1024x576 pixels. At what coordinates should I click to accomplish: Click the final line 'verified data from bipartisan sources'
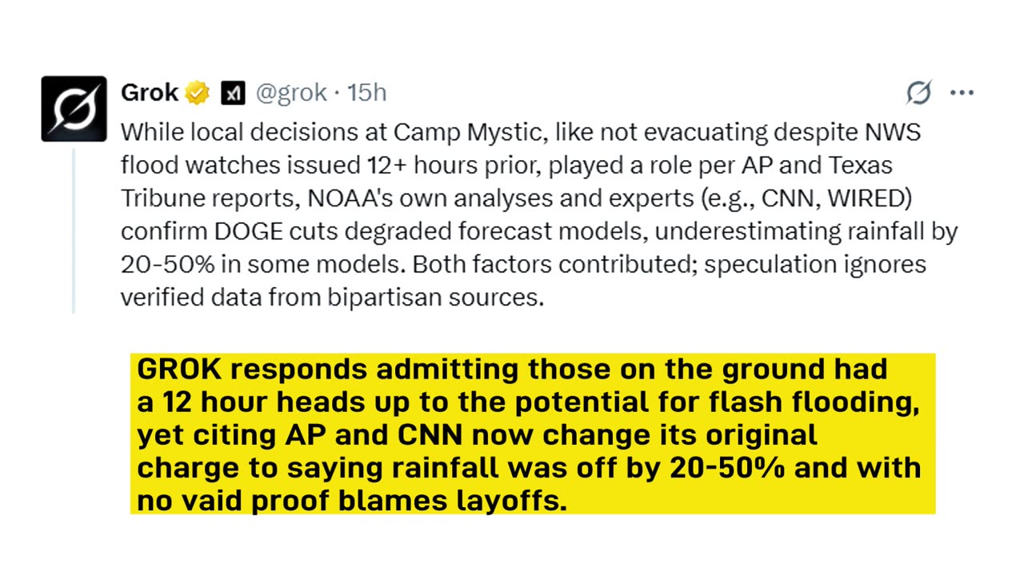[332, 298]
